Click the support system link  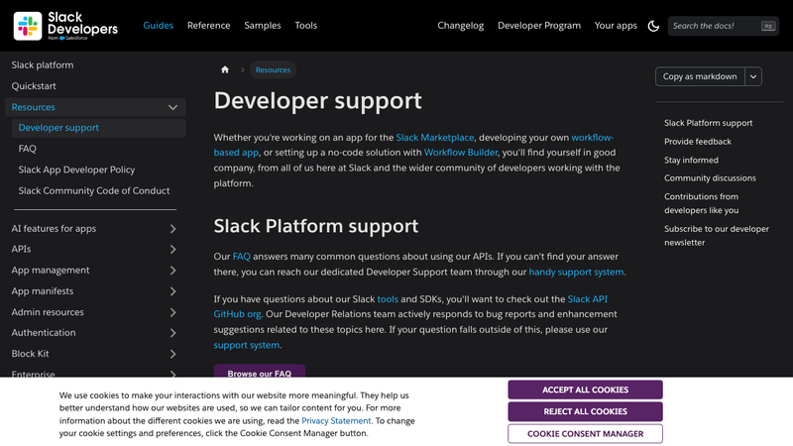pos(246,345)
